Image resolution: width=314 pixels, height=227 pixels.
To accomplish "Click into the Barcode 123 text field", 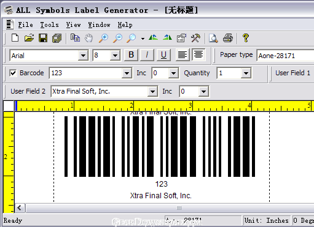I will click(86, 73).
